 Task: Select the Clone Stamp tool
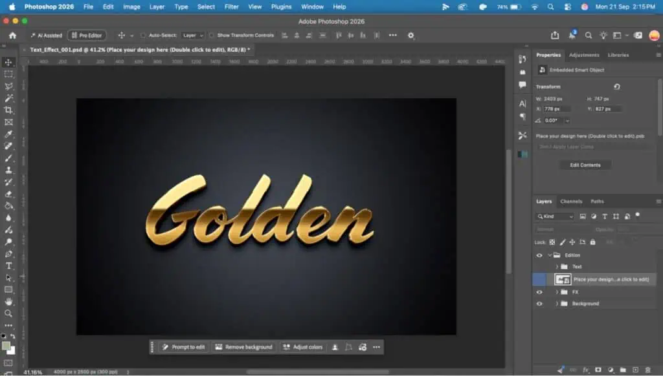click(x=8, y=170)
